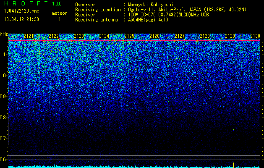Click time marker 2128
This screenshot has height=168, width=264.
click(205, 36)
